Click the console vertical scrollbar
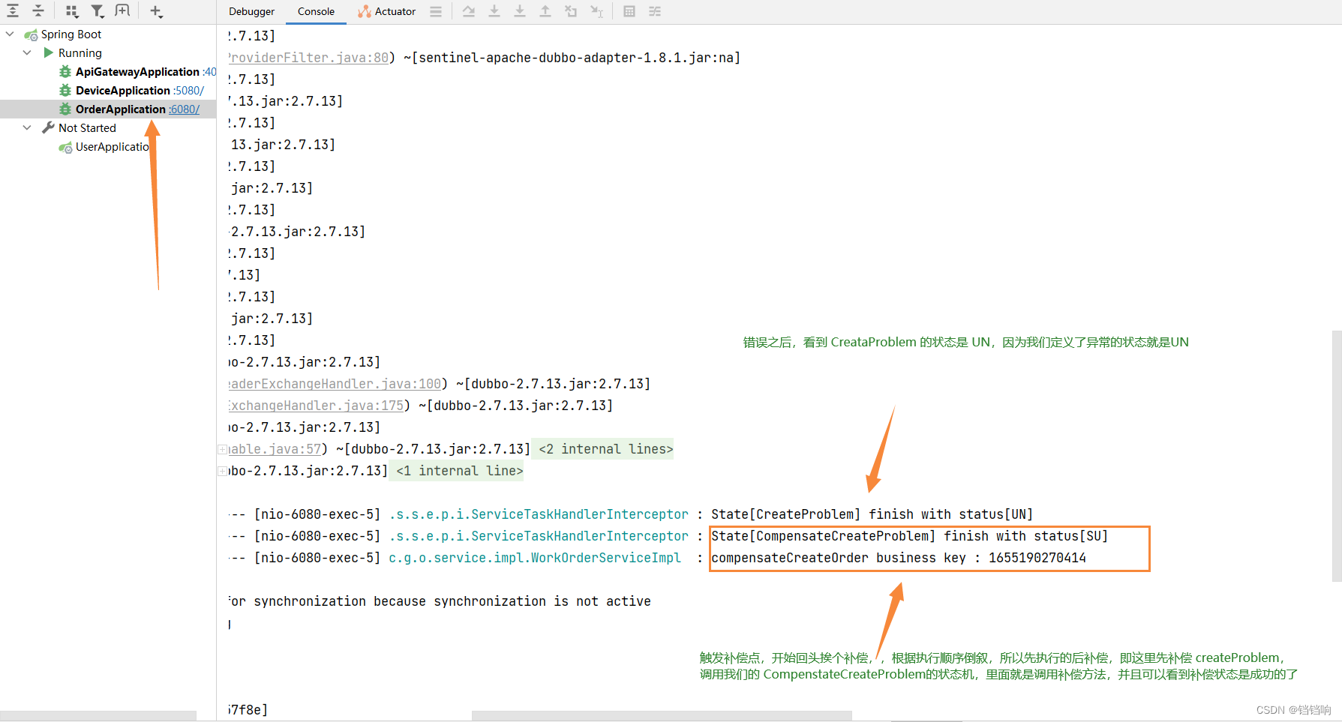The image size is (1342, 722). click(x=1337, y=456)
